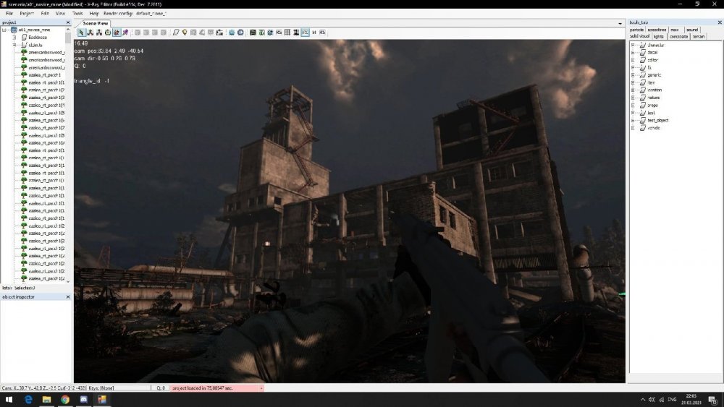
Task: Open the Help menu
Action: tap(94, 13)
